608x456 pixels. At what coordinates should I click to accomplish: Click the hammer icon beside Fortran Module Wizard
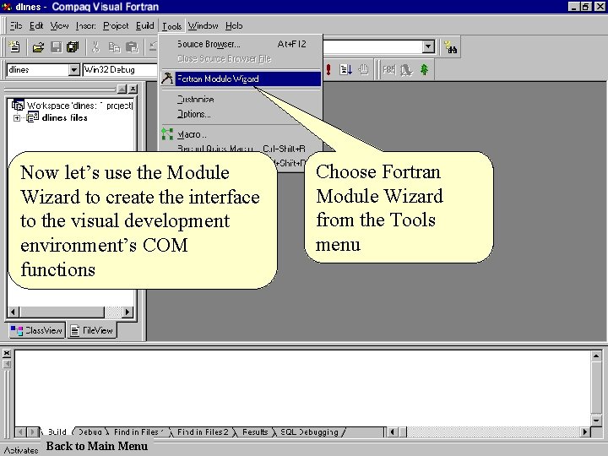click(x=167, y=79)
